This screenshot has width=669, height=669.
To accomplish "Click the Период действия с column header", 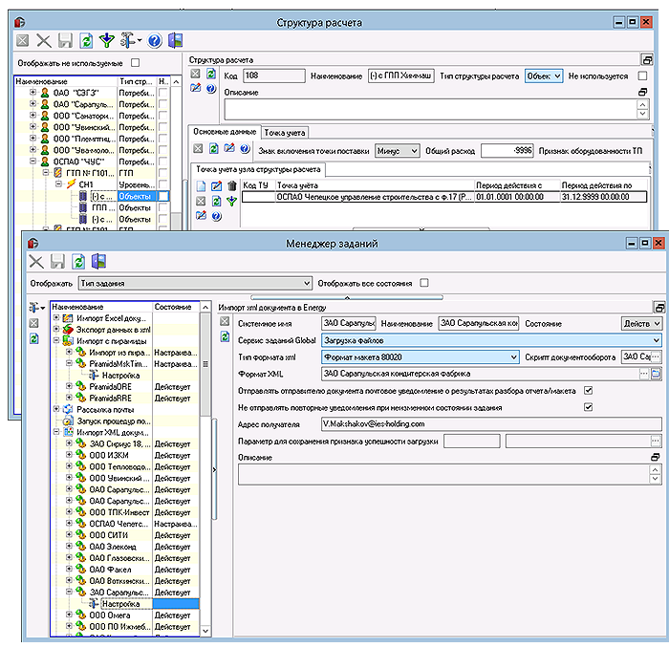I will coord(517,185).
